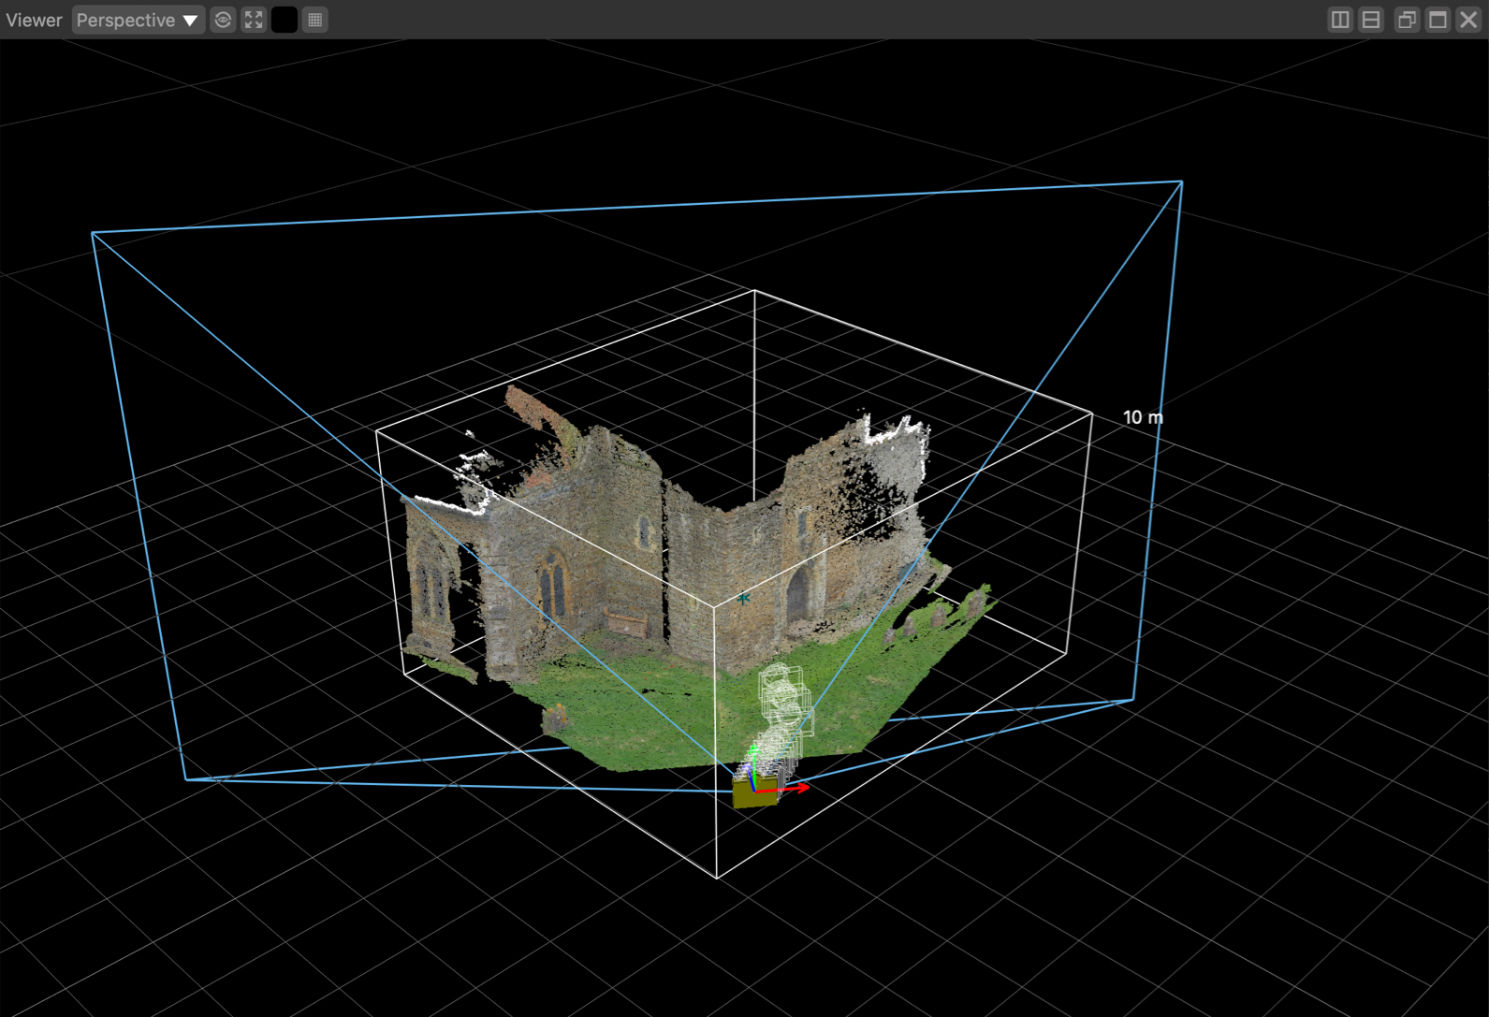Select the yellow box at the origin

tap(754, 794)
